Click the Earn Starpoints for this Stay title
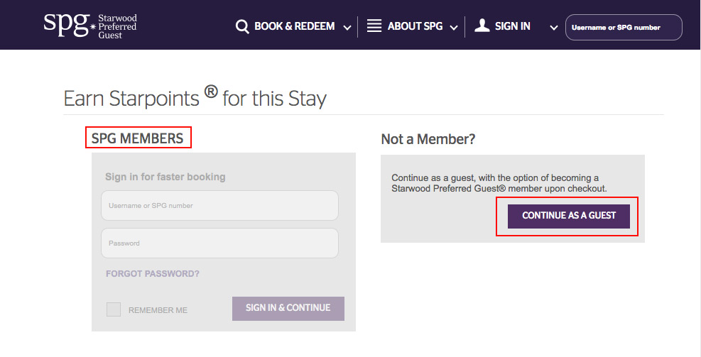Image resolution: width=701 pixels, height=357 pixels. point(195,97)
